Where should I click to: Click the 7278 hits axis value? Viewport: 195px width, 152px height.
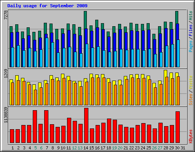click(6, 15)
